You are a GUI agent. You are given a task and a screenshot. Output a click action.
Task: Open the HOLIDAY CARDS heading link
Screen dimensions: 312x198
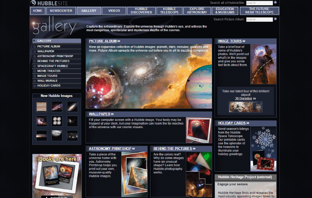tap(233, 123)
